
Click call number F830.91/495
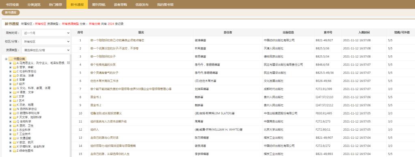(324, 113)
